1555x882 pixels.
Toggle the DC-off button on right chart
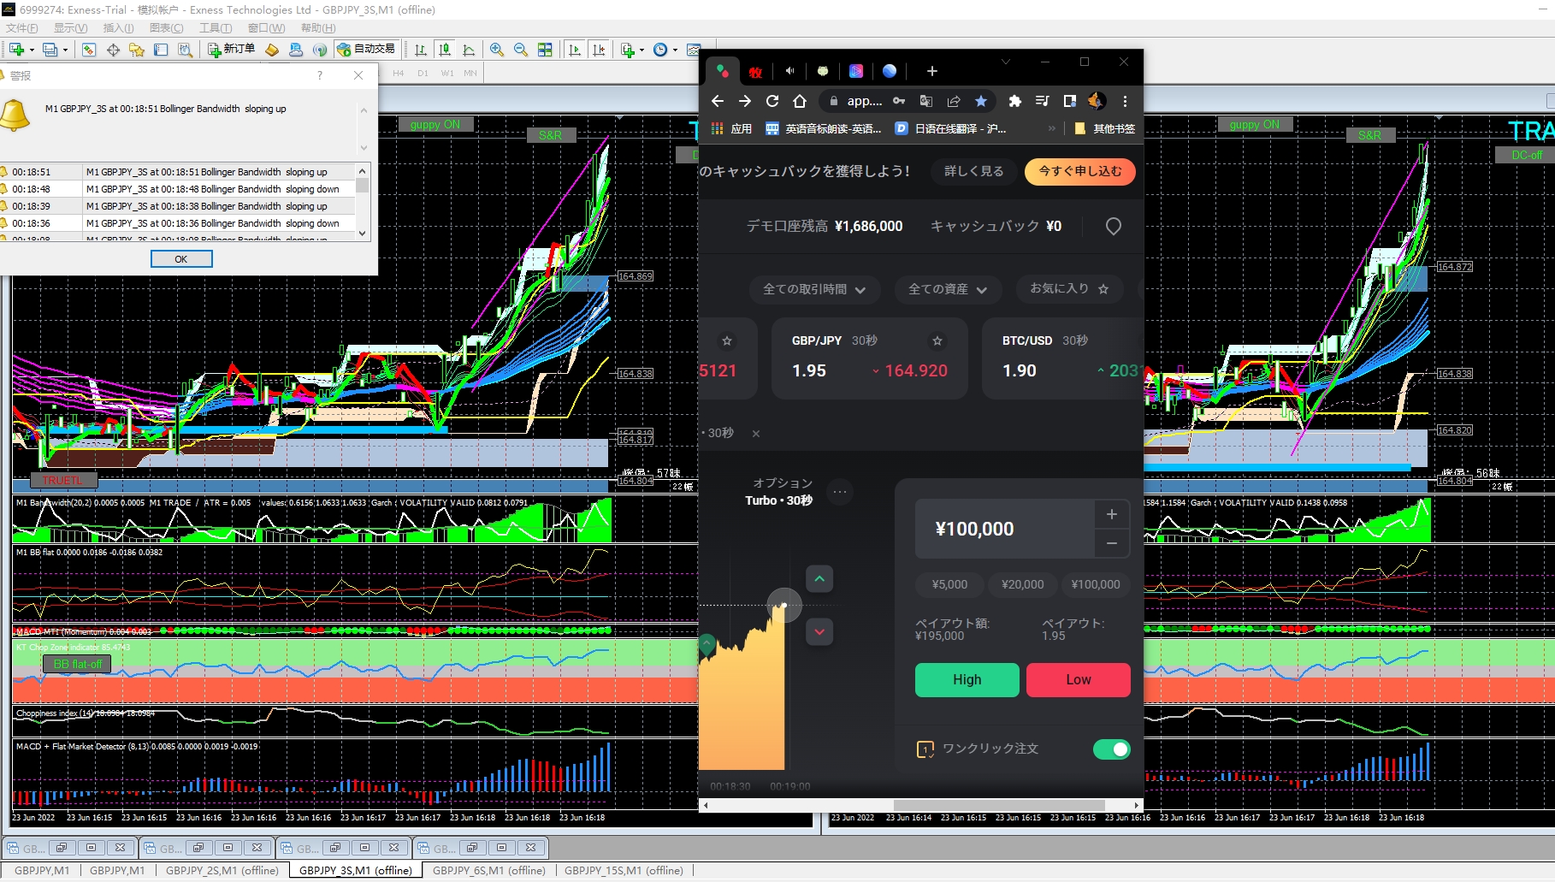tap(1526, 156)
